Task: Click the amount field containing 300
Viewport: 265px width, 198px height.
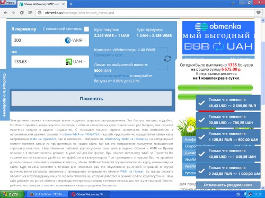Action: coord(37,40)
